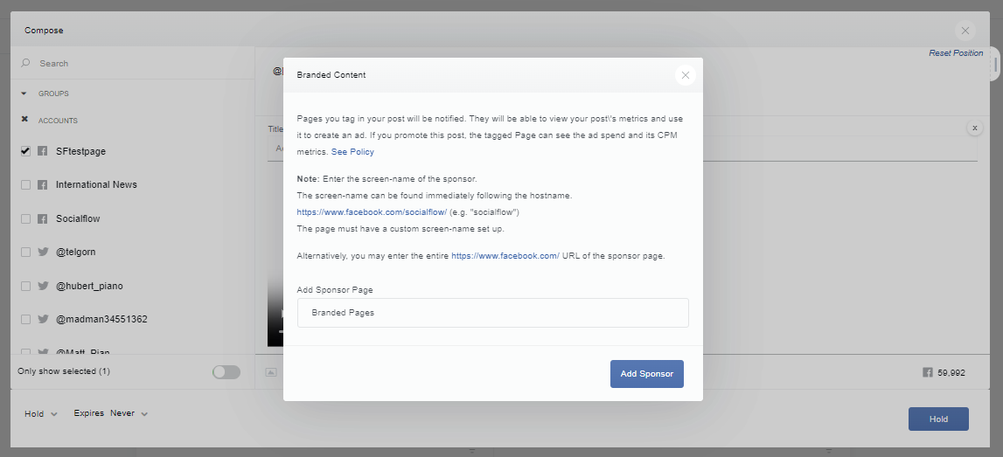Select the @telgorn account name
Screen dimensions: 1003x457
(x=75, y=252)
